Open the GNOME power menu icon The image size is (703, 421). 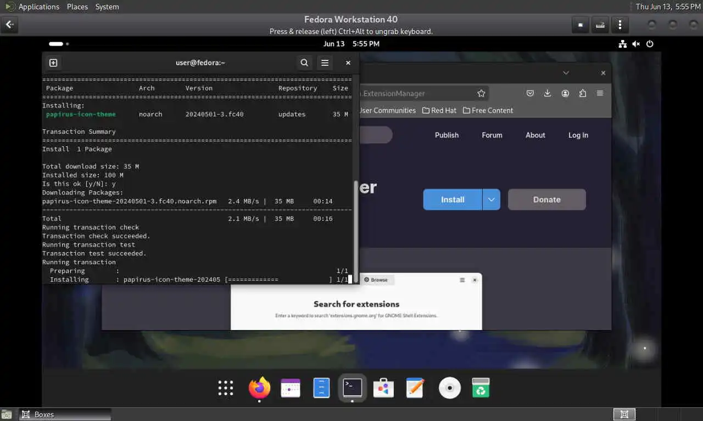[650, 44]
